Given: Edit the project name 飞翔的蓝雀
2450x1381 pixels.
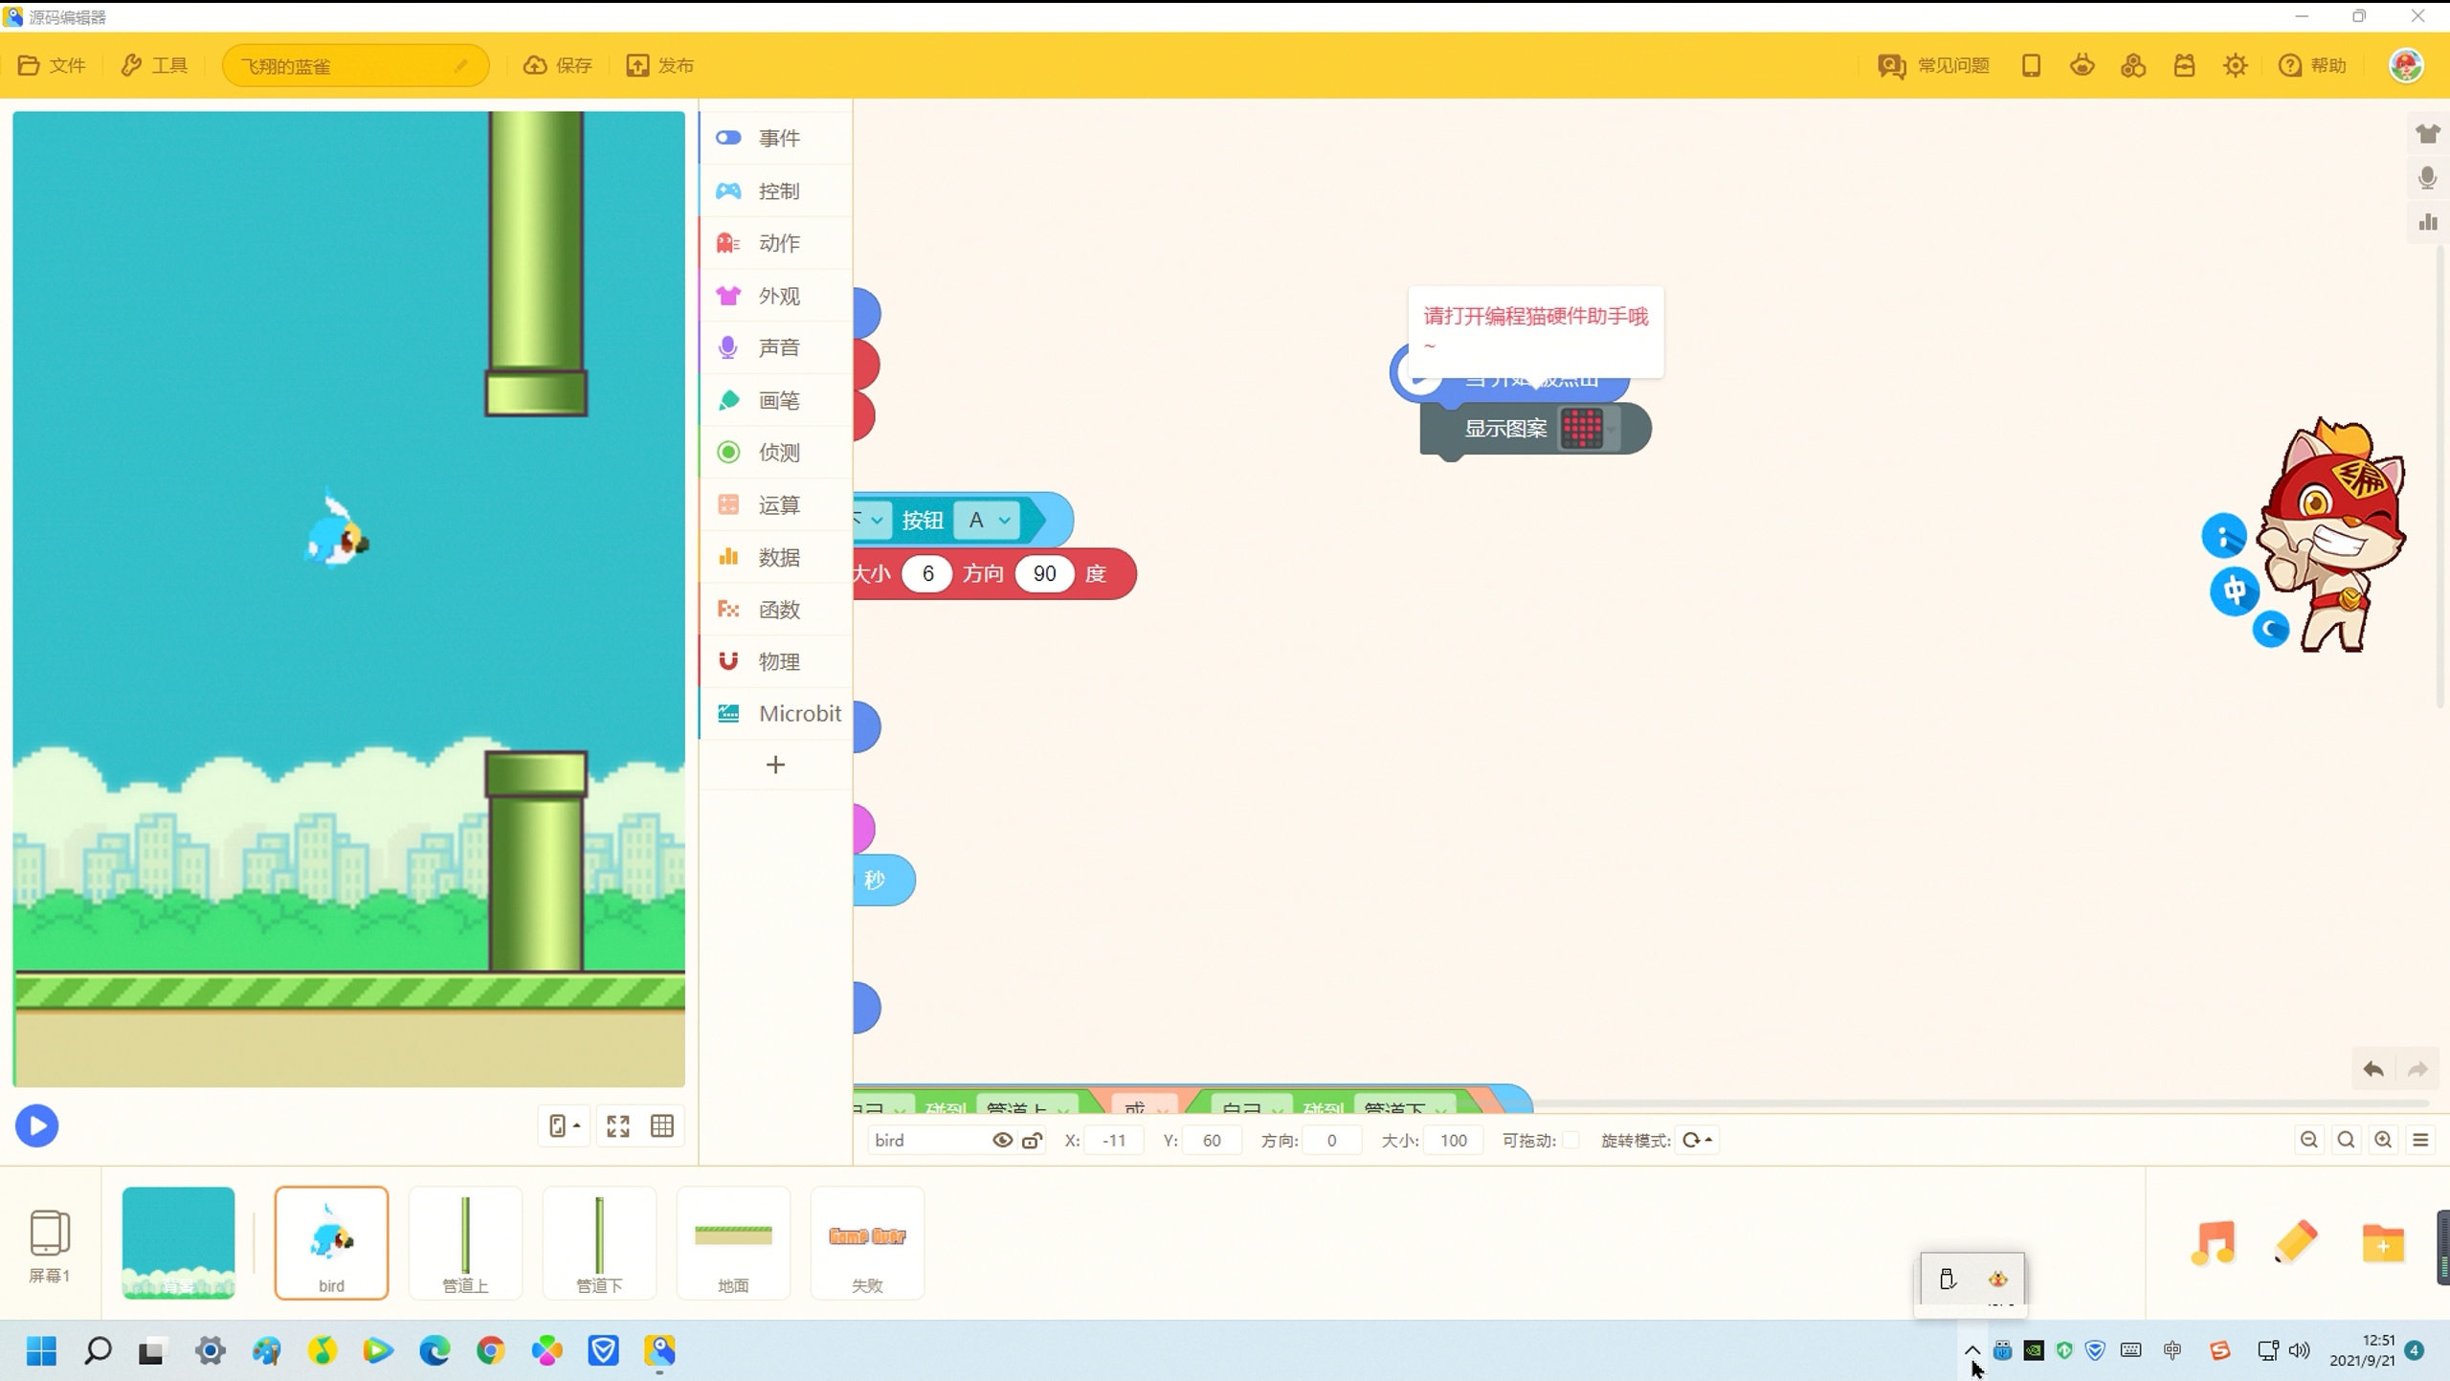Looking at the screenshot, I should (355, 65).
